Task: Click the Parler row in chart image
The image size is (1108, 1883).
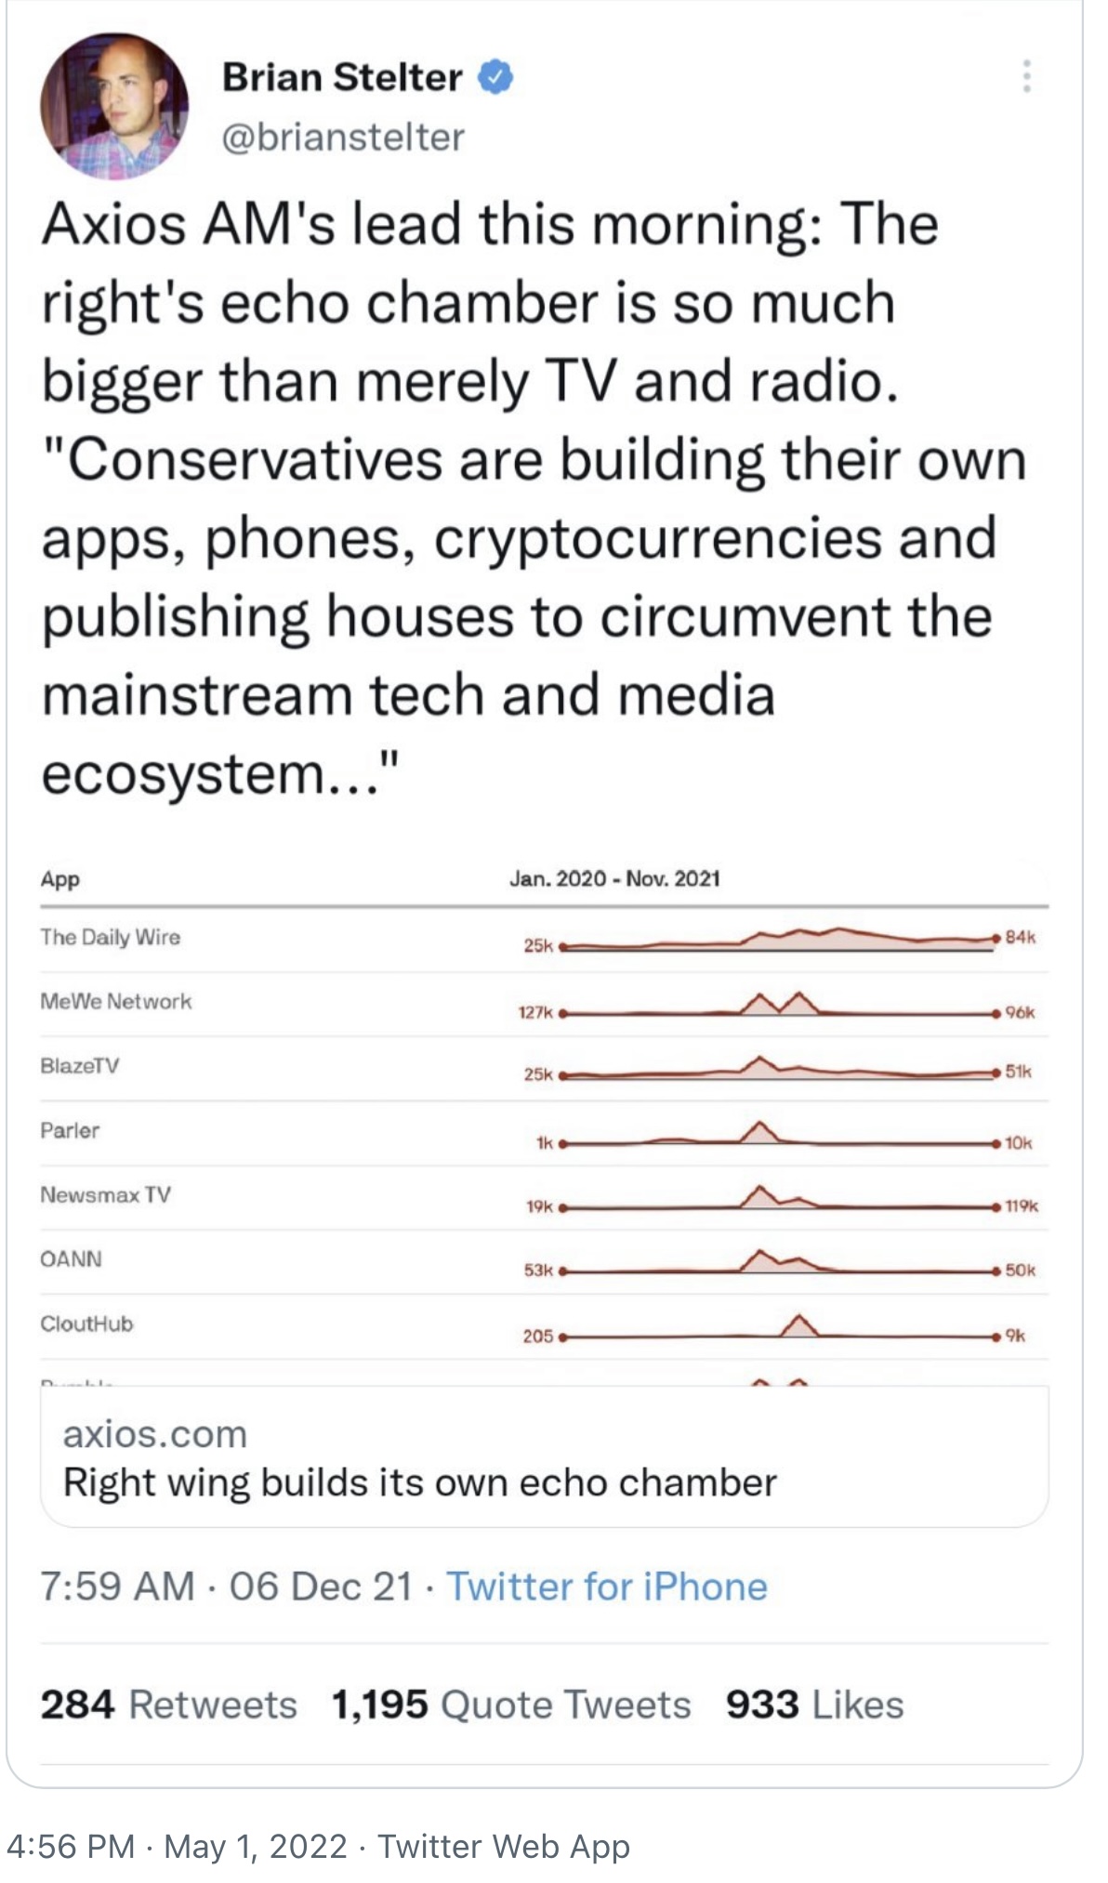Action: 545,1134
